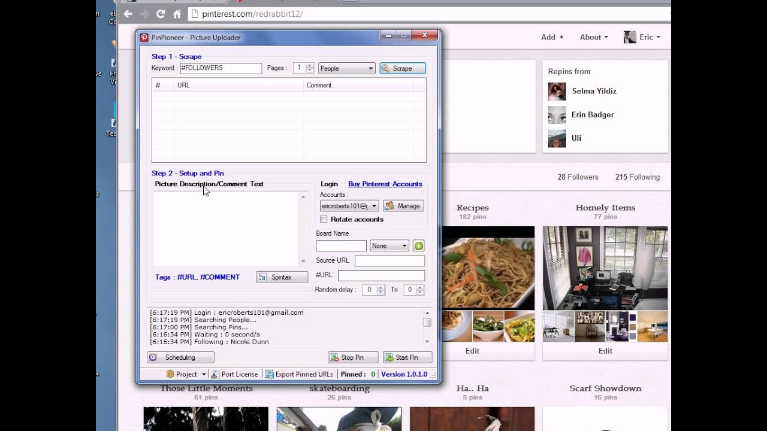Image resolution: width=767 pixels, height=431 pixels.
Task: Open Erin Badger's repin profile
Action: pos(593,114)
